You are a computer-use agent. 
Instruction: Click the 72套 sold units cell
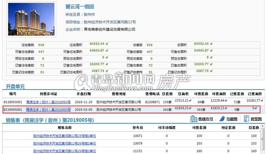(x=237, y=102)
